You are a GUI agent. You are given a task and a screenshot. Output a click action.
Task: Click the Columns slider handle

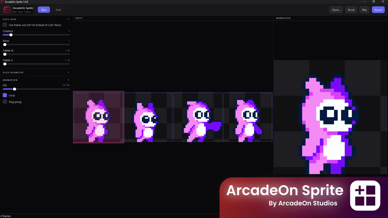pyautogui.click(x=11, y=35)
